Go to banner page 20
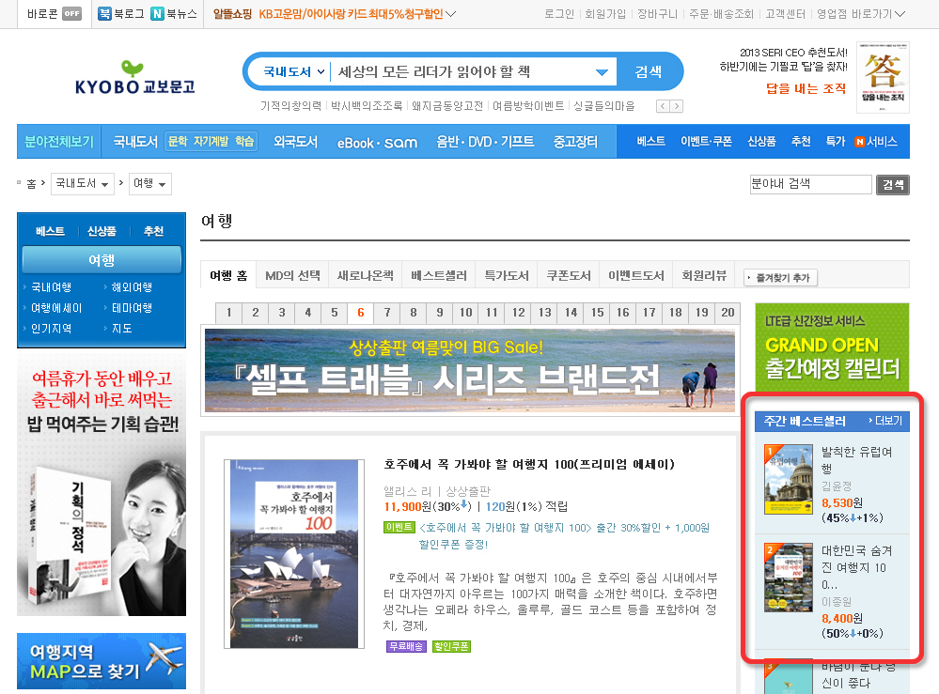Screen dimensions: 939x694 point(728,313)
